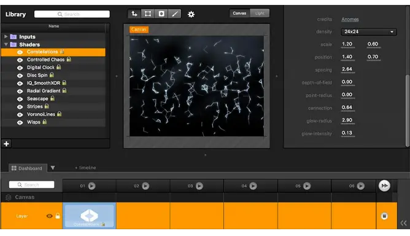Toggle lock on Stripes shader

coord(47,106)
